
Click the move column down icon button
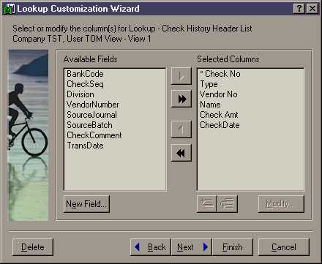click(x=228, y=203)
